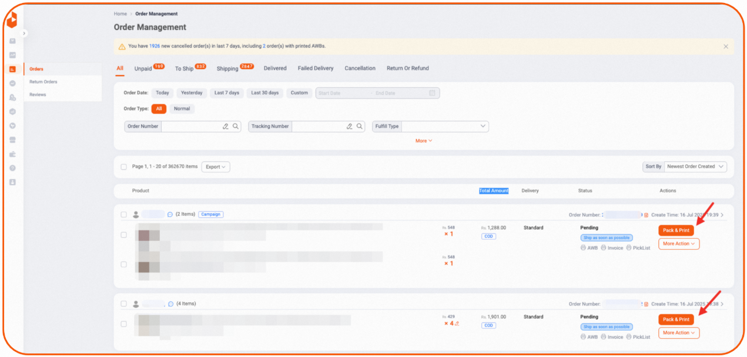Open Return Orders in side menu

(43, 82)
